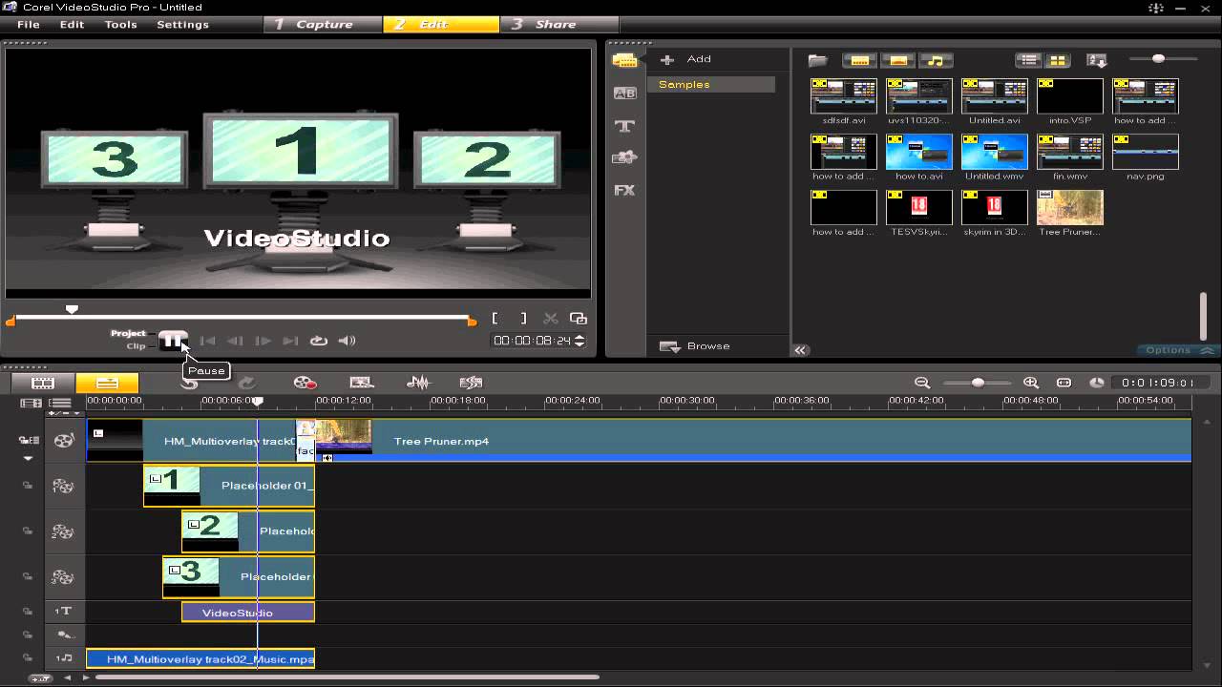
Task: Adjust the timeline zoom slider
Action: [x=977, y=383]
